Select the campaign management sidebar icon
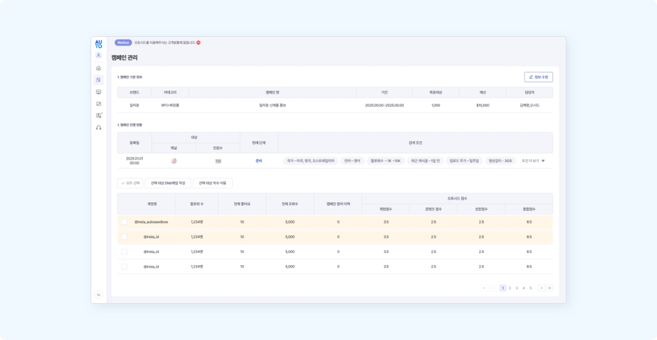Image resolution: width=657 pixels, height=340 pixels. [x=99, y=80]
